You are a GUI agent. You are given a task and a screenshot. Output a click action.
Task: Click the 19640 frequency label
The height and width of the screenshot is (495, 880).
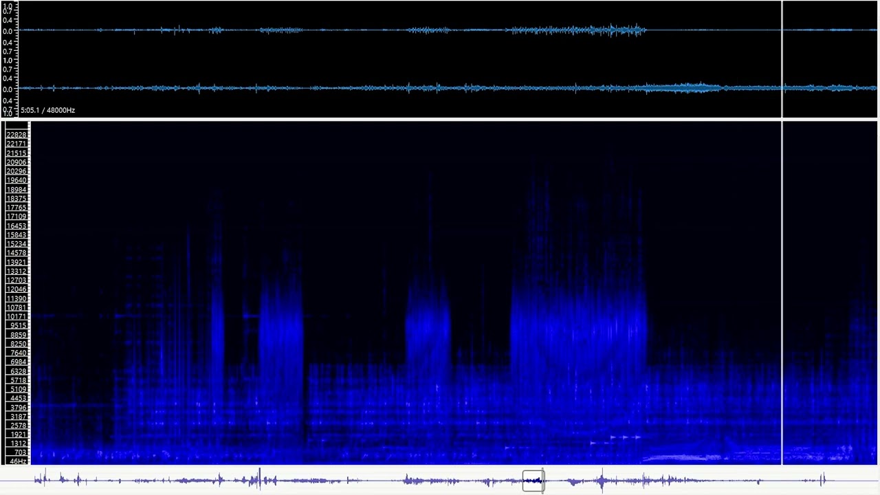(x=16, y=180)
